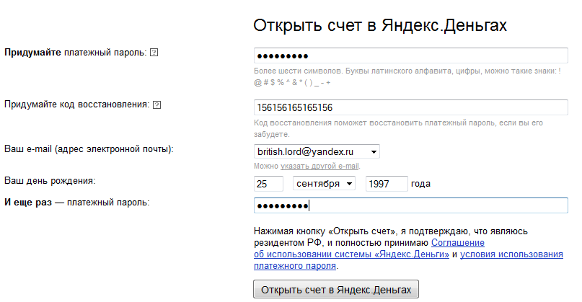Click the page heading 'Открыть счет в Яндекс.Деньгах'
582x302 pixels.
click(x=380, y=26)
